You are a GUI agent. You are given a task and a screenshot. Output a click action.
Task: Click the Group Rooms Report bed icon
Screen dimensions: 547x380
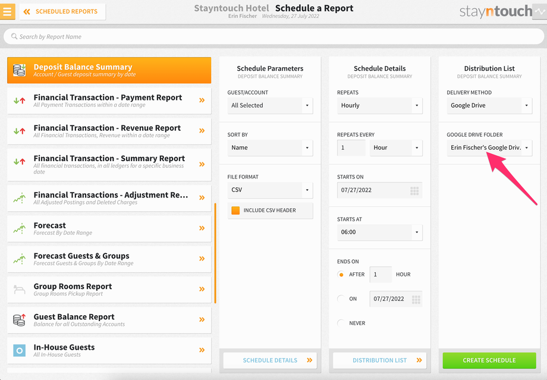[x=19, y=289]
